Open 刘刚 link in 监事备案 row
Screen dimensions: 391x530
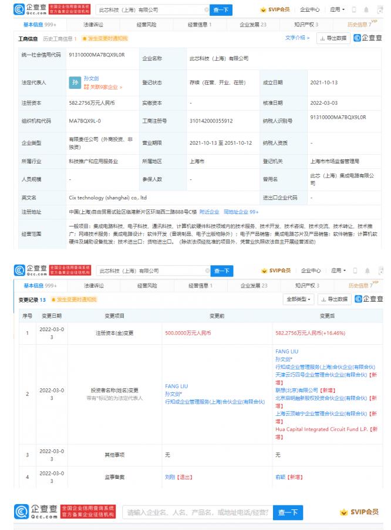click(170, 477)
